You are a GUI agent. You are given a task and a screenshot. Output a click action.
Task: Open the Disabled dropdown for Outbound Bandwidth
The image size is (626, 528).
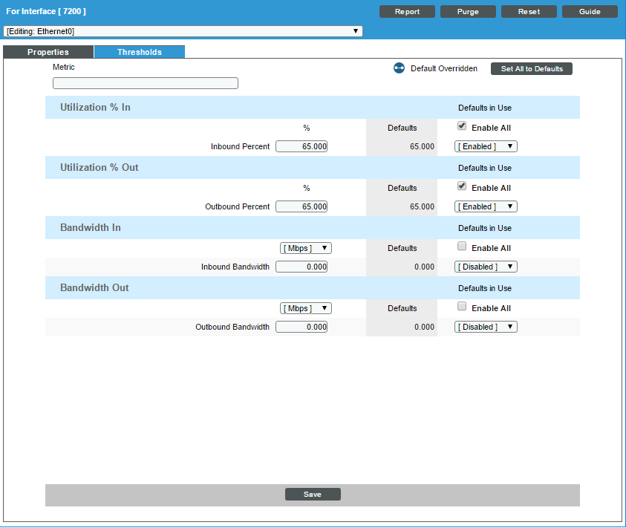485,327
